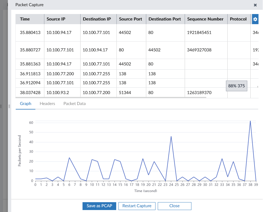263x212 pixels.
Task: Select the packet row with sequence 1921845451
Action: [x=112, y=33]
